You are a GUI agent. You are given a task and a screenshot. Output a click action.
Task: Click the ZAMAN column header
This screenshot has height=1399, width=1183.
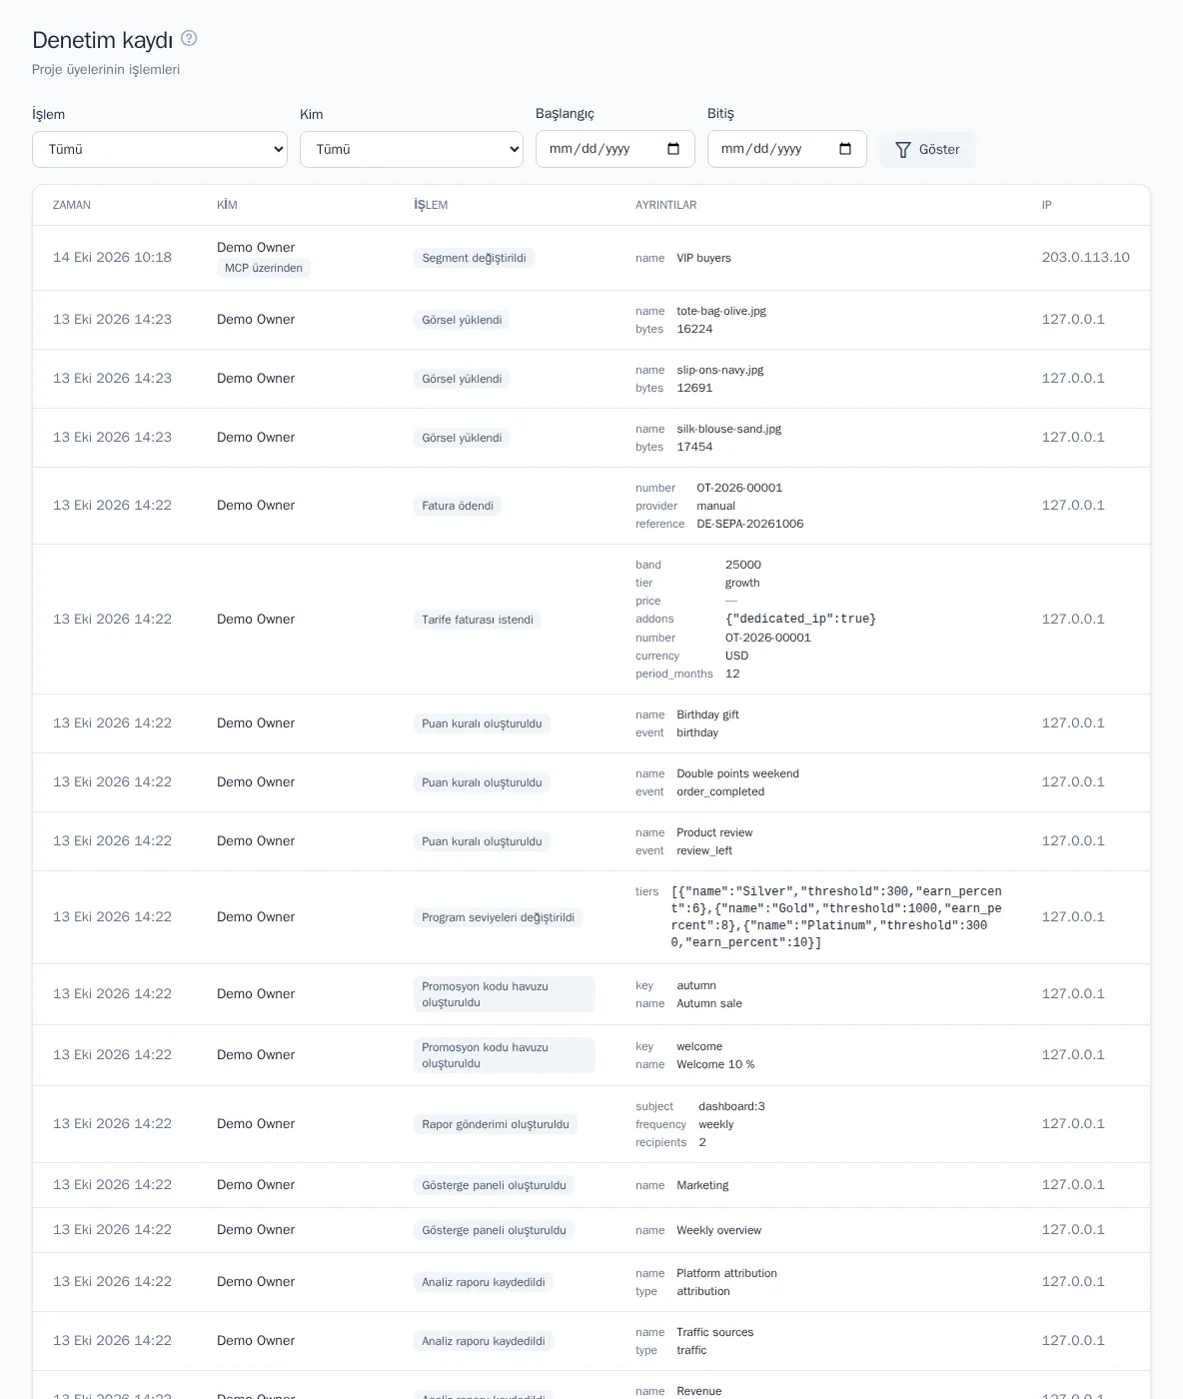pyautogui.click(x=72, y=205)
